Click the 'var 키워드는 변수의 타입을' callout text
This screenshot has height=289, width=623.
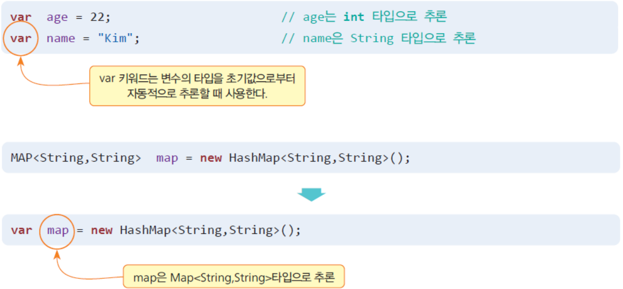(197, 86)
